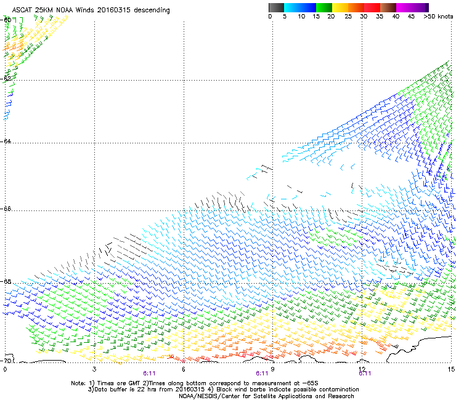Click the ASCAT 25KM NOAA Winds title

91,10
